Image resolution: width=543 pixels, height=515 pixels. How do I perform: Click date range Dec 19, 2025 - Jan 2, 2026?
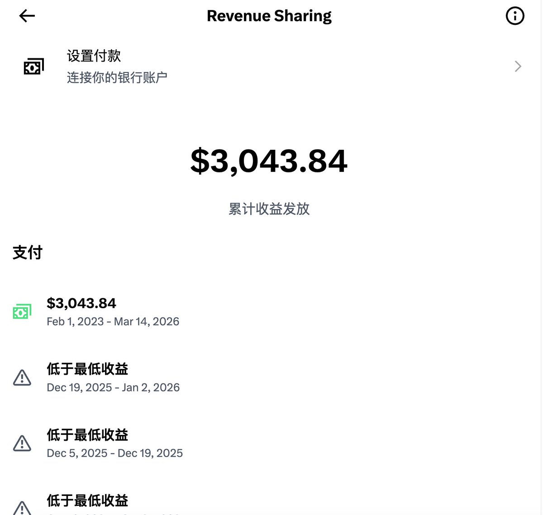click(x=113, y=388)
